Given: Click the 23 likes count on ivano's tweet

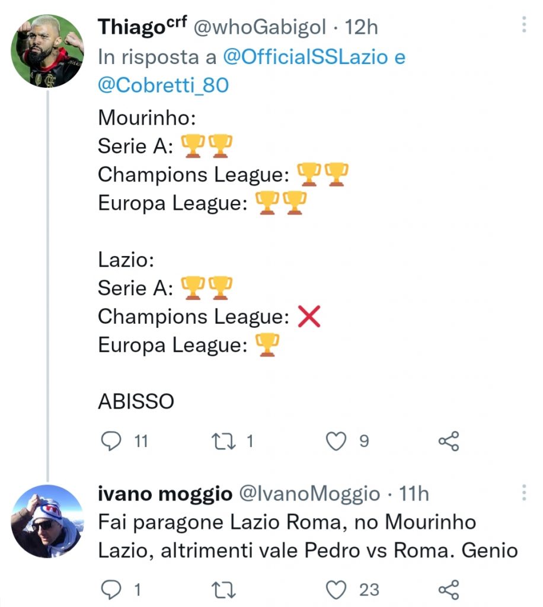Looking at the screenshot, I should coord(369,590).
